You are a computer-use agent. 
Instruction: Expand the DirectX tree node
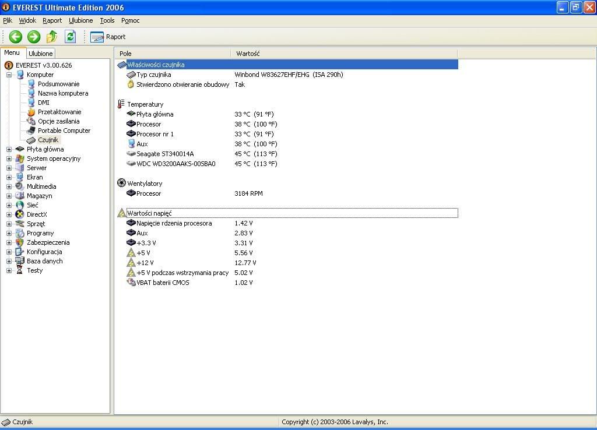(x=9, y=214)
